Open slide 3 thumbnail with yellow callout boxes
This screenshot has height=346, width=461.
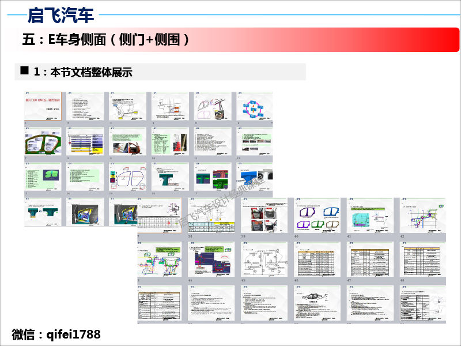coord(127,106)
